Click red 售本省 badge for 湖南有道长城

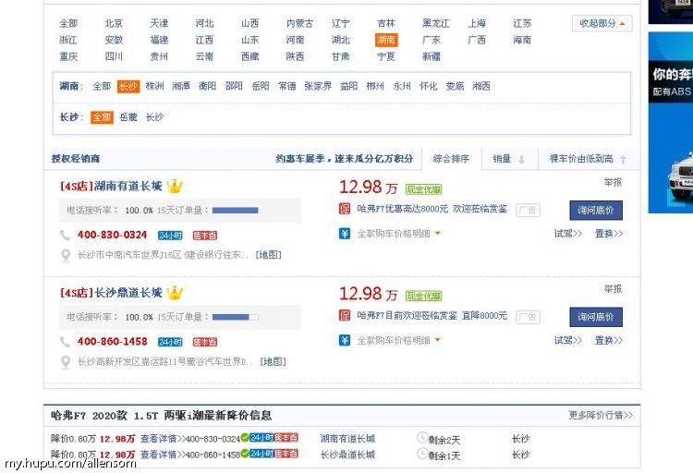204,236
